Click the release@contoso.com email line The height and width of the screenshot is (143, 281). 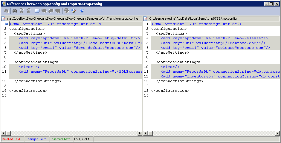(x=216, y=48)
